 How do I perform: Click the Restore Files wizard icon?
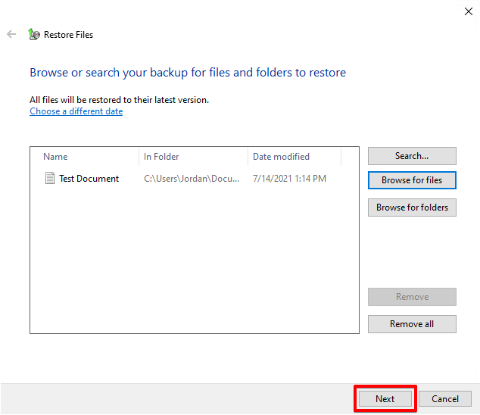click(x=33, y=34)
